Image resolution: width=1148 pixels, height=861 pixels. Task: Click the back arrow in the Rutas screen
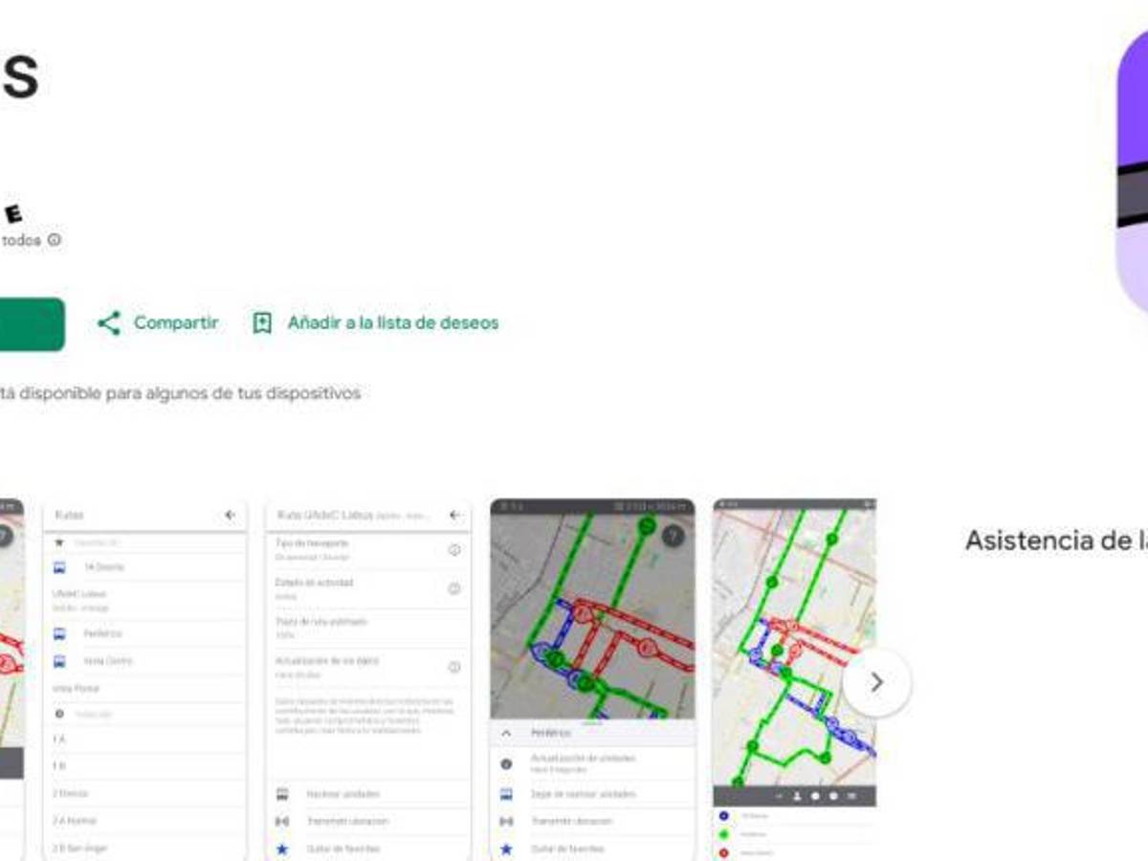click(x=230, y=514)
